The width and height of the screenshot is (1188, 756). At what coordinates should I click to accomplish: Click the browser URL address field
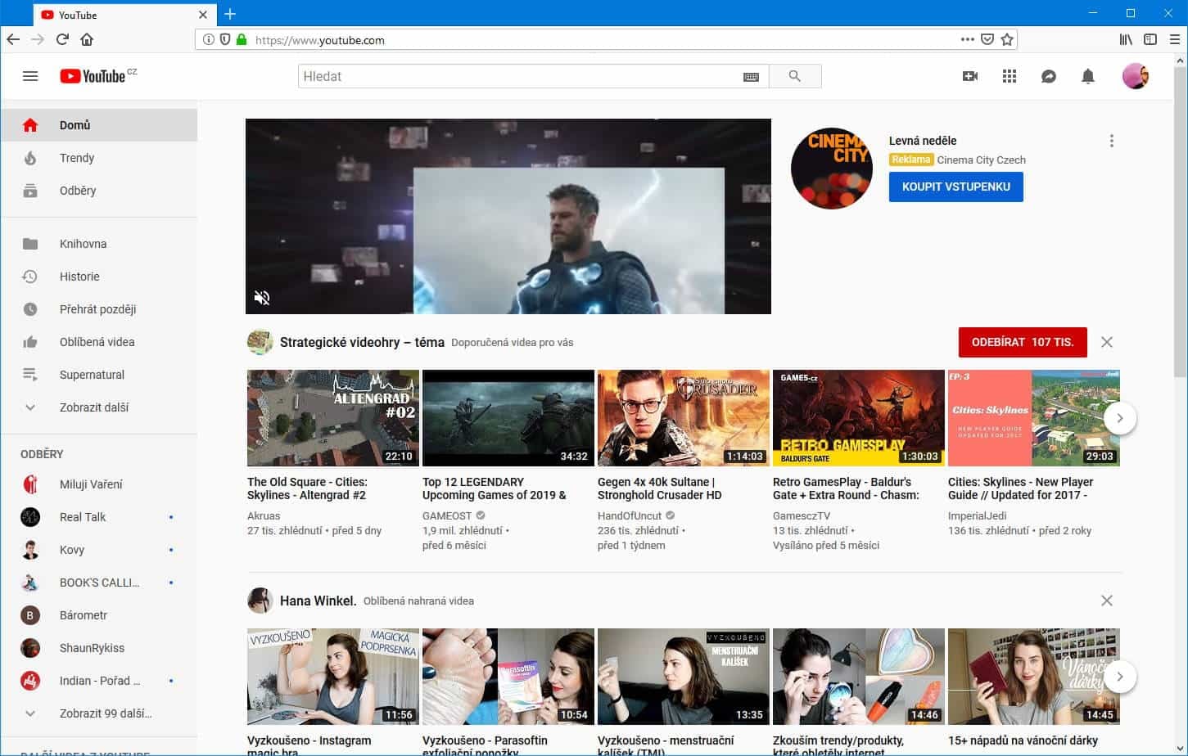pos(604,39)
